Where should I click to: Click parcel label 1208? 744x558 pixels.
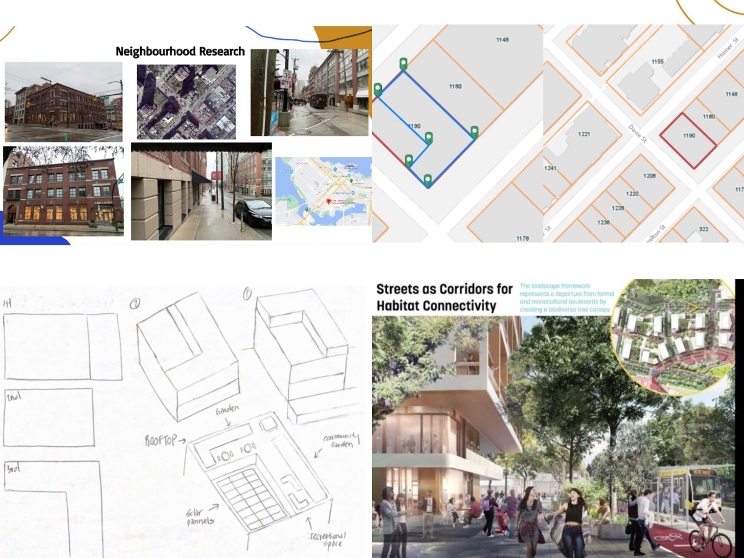coord(649,176)
